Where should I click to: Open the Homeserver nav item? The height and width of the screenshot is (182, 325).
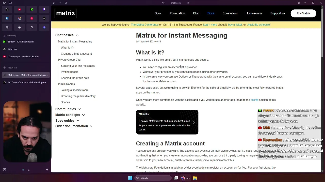point(254,13)
